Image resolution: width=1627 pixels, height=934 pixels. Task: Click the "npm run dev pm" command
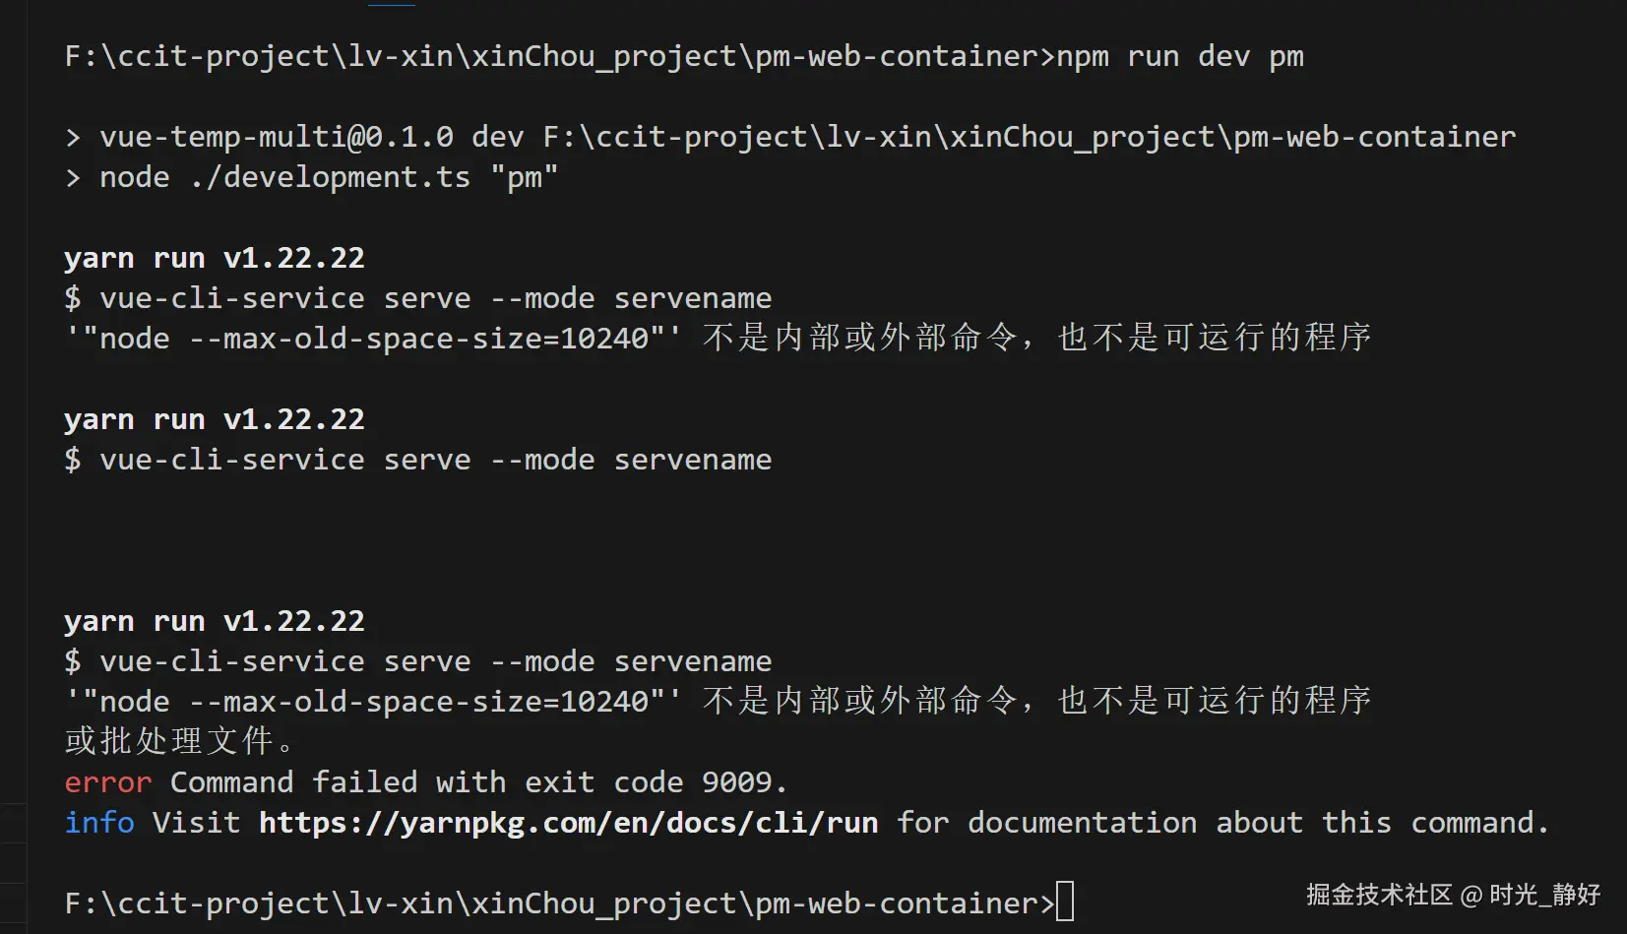click(x=1180, y=57)
